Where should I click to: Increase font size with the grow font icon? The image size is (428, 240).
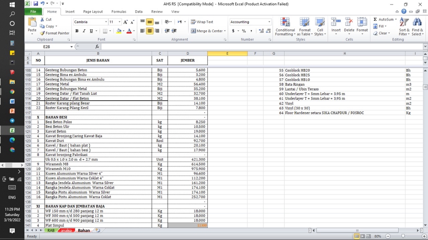point(125,22)
